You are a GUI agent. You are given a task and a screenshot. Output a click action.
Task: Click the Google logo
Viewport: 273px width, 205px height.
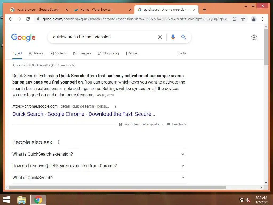(x=23, y=37)
